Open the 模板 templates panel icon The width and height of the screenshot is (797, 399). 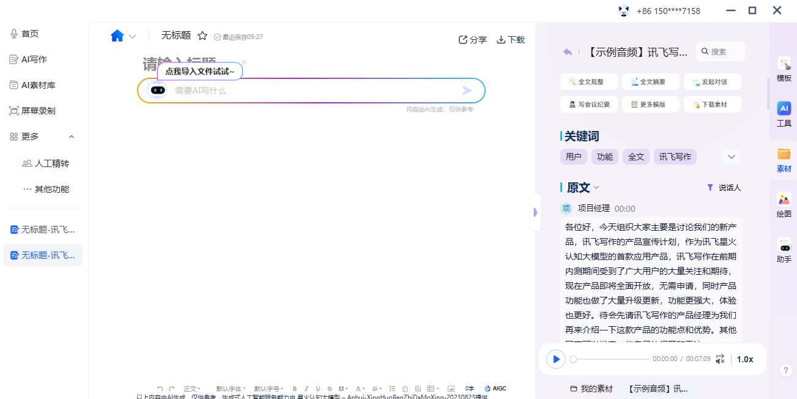coord(784,69)
